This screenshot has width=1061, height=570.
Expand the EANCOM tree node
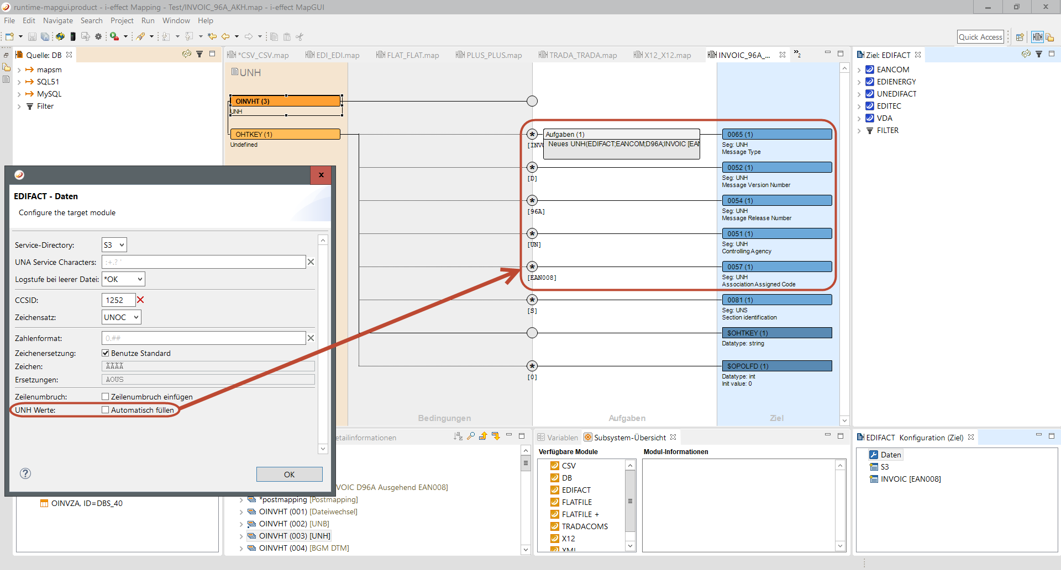[x=859, y=70]
